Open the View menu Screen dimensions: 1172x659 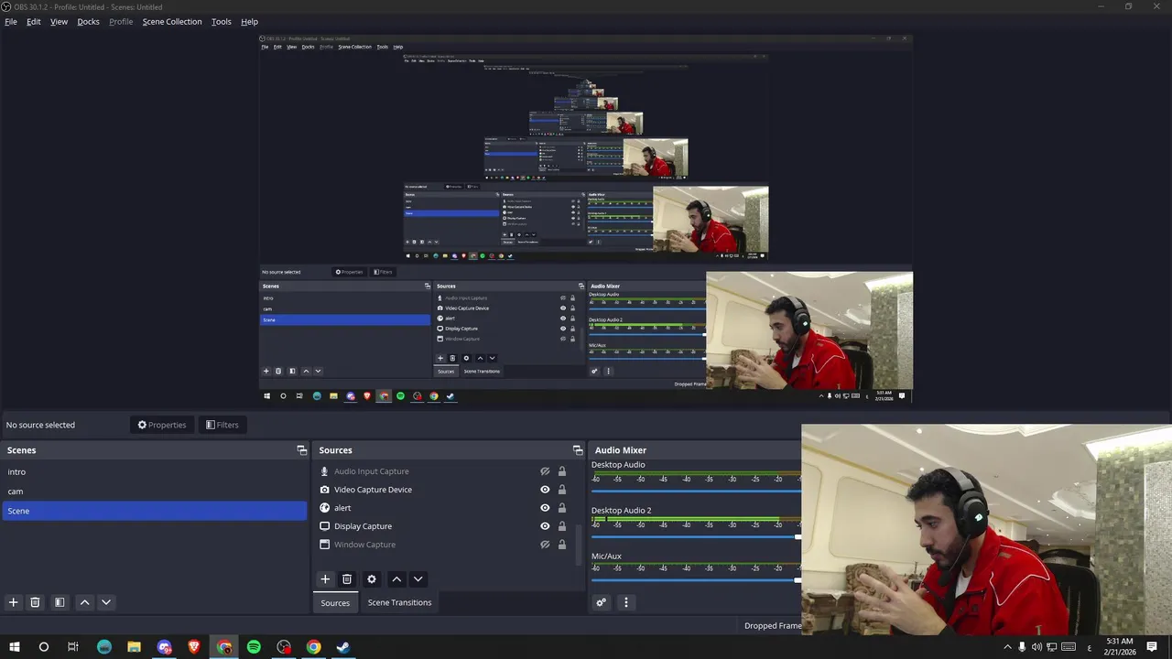[x=59, y=22]
